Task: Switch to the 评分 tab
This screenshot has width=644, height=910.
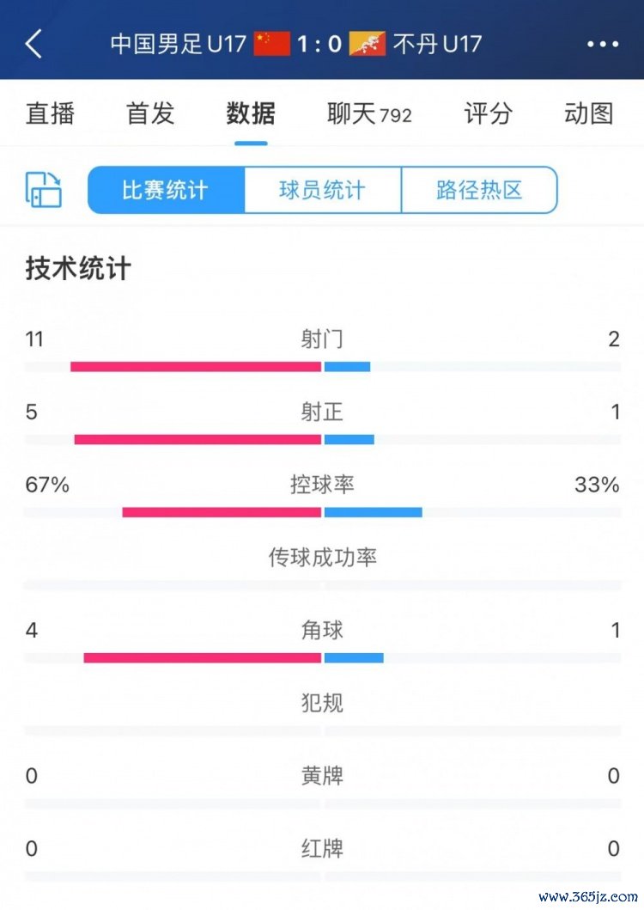Action: (x=488, y=113)
